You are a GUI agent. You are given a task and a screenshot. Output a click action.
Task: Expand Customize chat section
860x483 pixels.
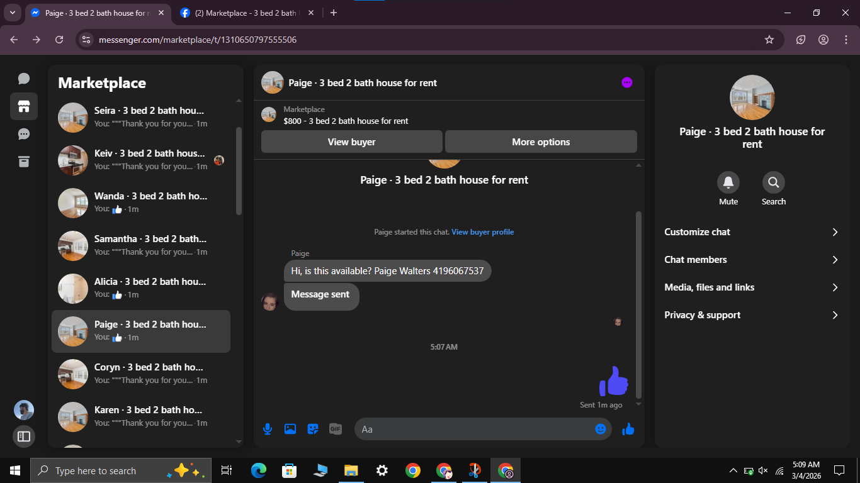(x=752, y=232)
